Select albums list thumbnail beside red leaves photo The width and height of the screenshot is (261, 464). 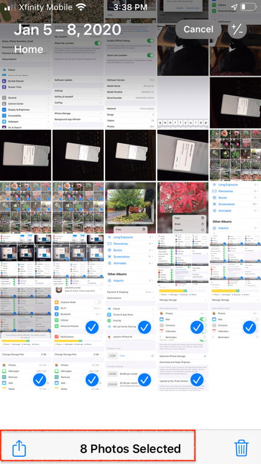coord(236,207)
